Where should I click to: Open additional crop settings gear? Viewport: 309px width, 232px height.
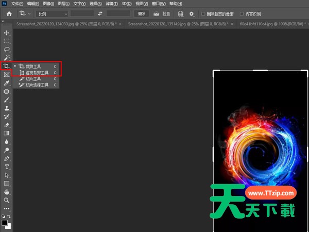(192, 14)
